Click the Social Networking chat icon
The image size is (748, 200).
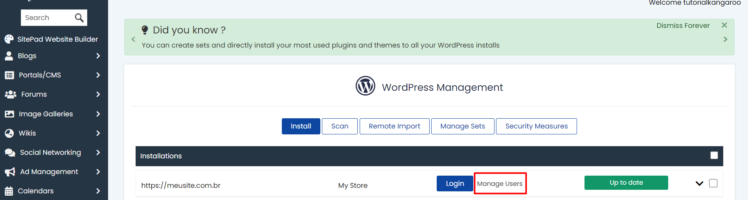[x=10, y=152]
